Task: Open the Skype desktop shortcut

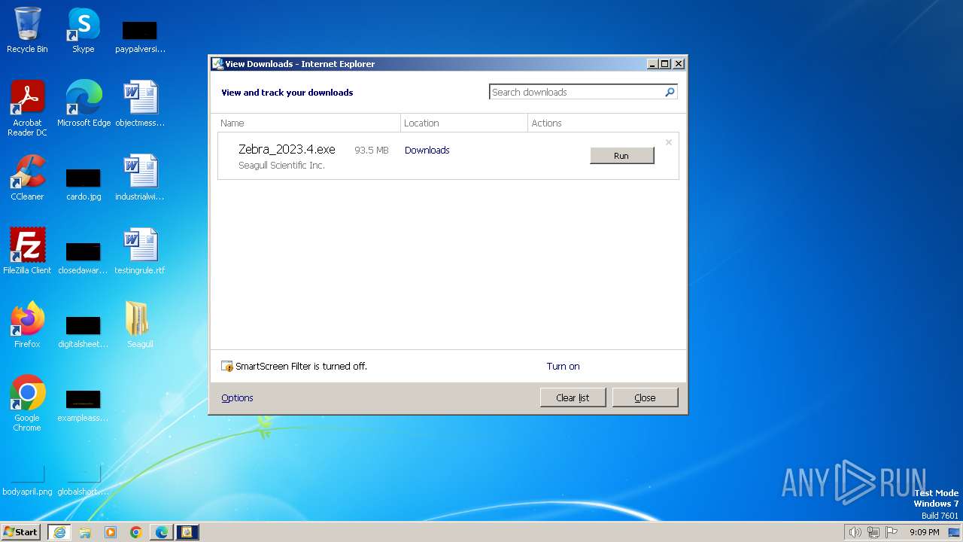Action: pyautogui.click(x=84, y=30)
